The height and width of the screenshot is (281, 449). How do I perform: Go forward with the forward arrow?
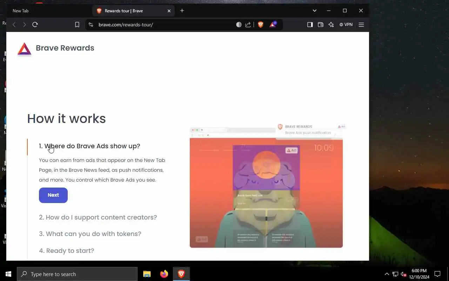tap(25, 25)
